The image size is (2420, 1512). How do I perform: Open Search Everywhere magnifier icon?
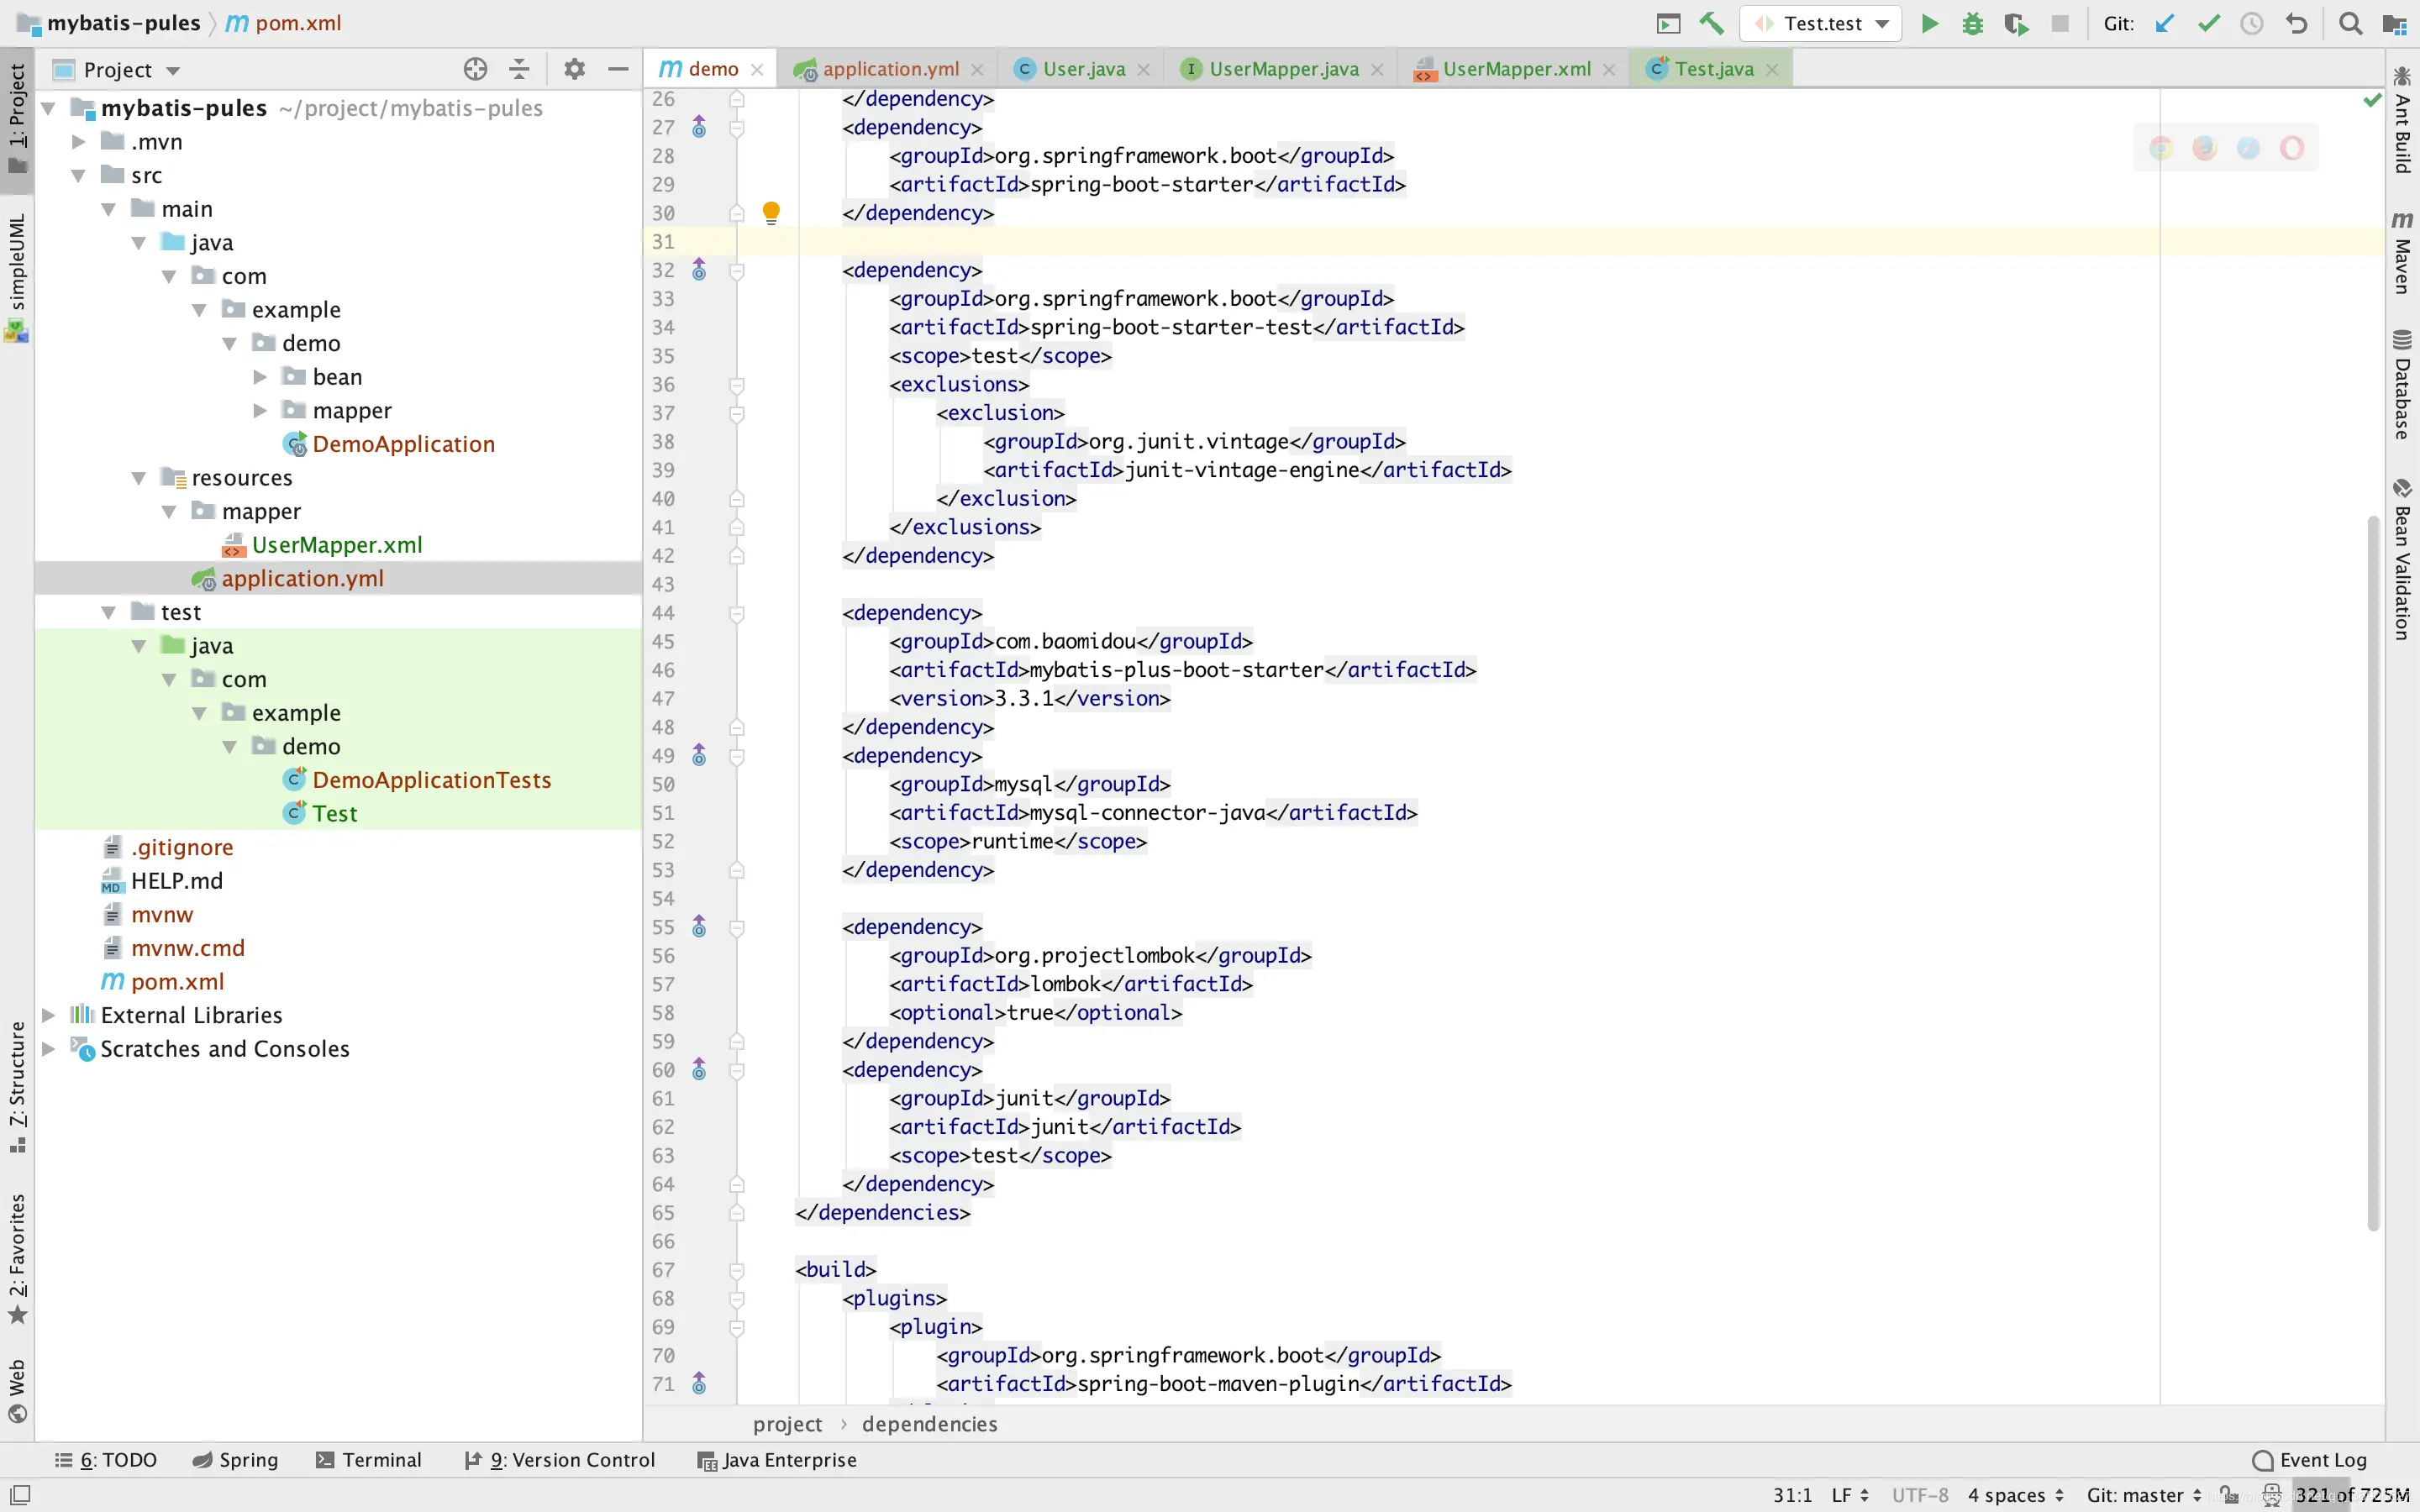[2350, 23]
